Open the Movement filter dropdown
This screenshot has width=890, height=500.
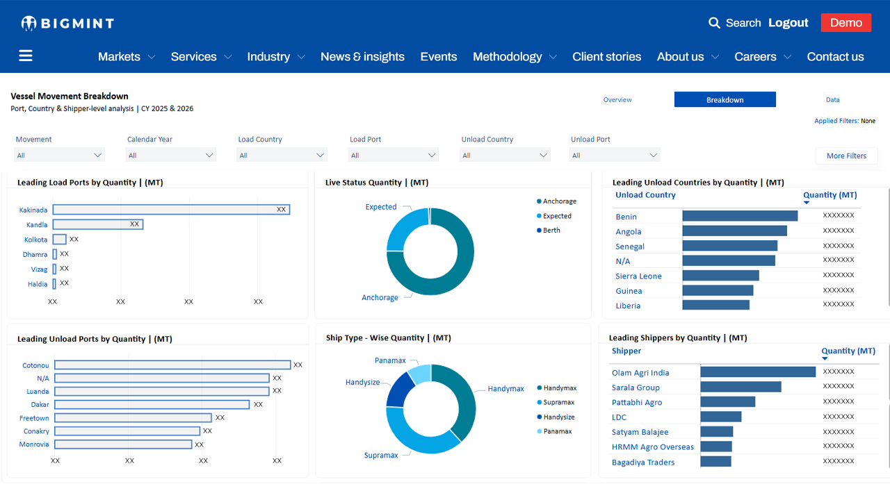(x=59, y=156)
